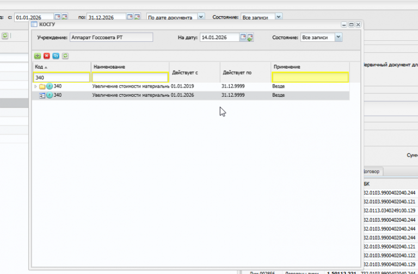Screen dimensions: 418x274
Task: Focus the yellow Применение filter field
Action: [x=310, y=78]
